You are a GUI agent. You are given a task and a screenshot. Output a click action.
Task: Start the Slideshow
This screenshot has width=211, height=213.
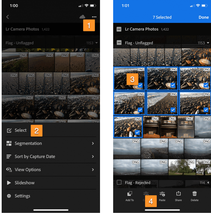point(24,183)
